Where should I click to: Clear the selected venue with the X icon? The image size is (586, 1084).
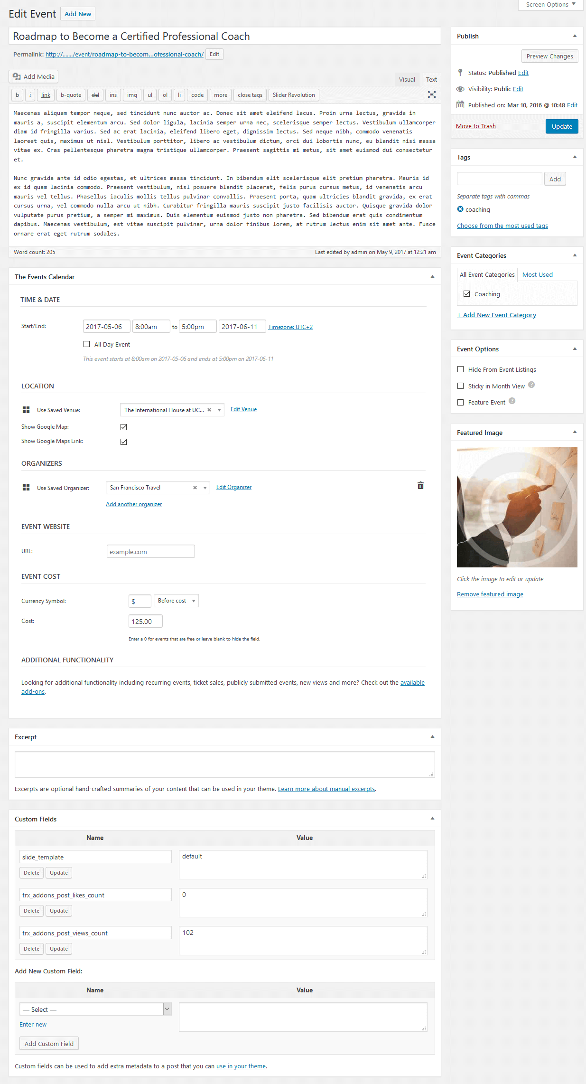(x=209, y=410)
